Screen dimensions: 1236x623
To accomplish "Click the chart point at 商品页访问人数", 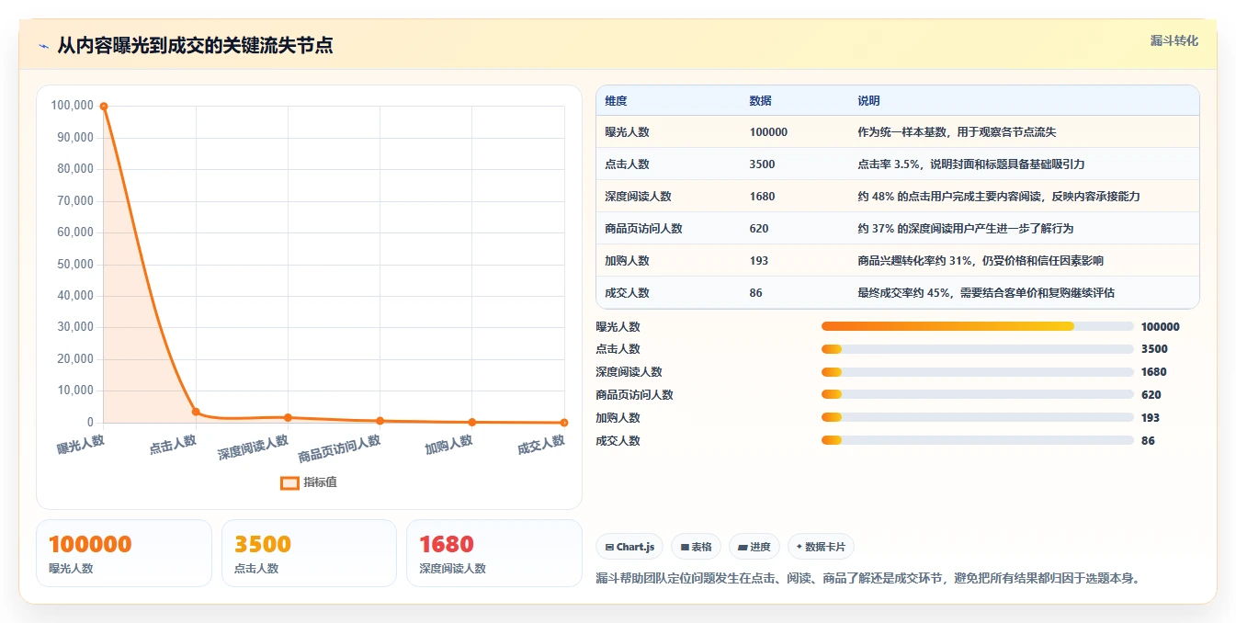I will (x=380, y=421).
